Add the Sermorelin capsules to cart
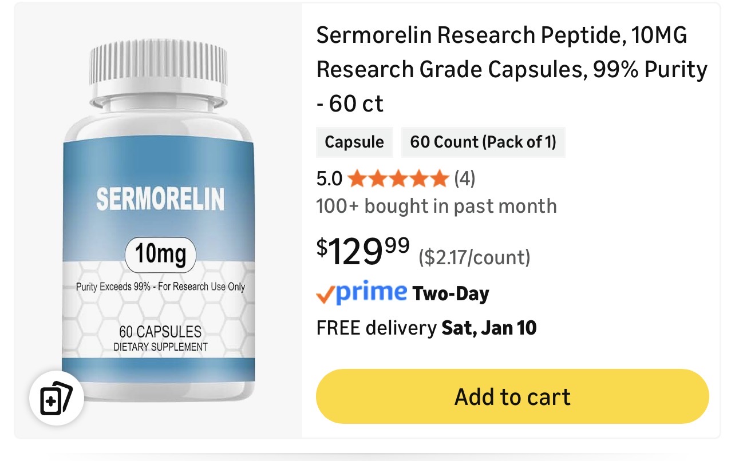 click(x=512, y=396)
